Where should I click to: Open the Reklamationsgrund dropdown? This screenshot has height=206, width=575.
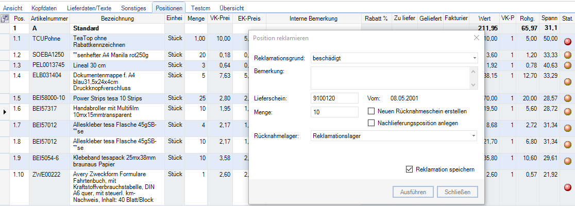coord(473,58)
